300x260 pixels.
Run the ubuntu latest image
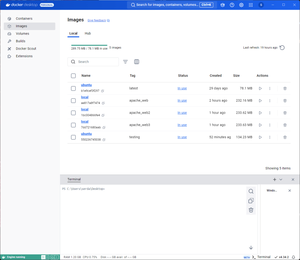point(260,88)
